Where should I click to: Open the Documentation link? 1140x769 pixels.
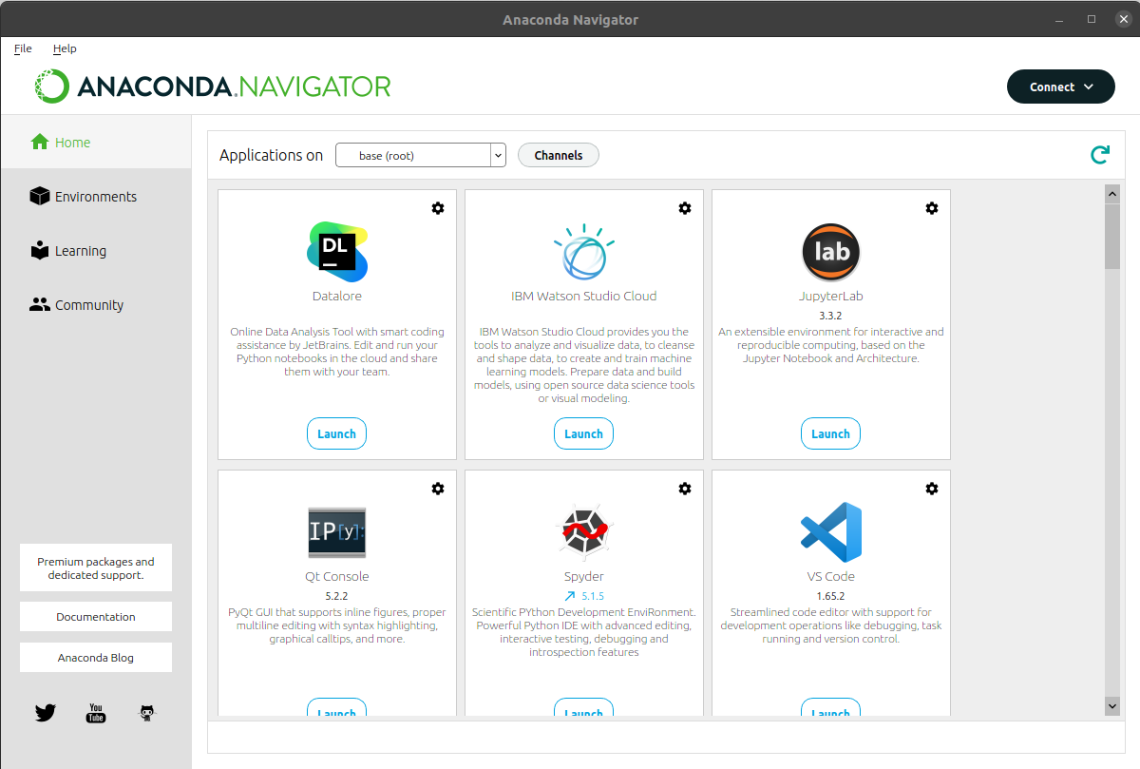[x=96, y=617]
